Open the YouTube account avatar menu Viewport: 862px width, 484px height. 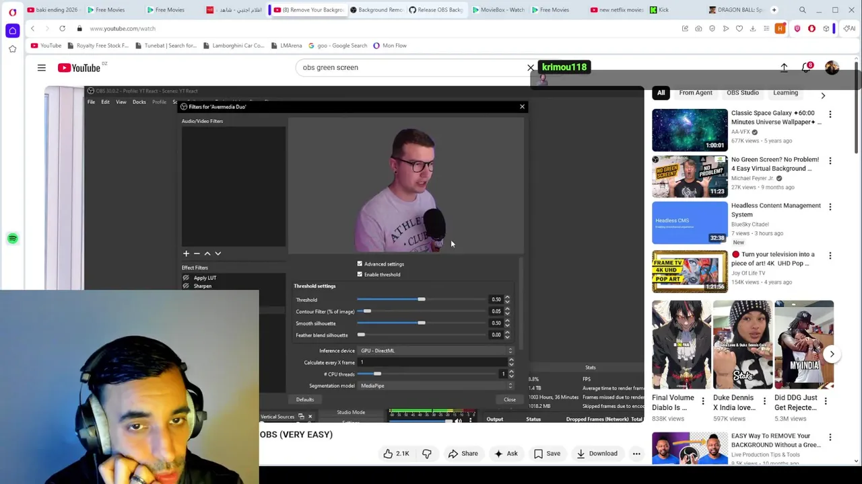click(x=832, y=68)
